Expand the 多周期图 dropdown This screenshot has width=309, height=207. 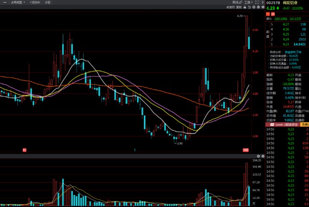[x=17, y=2]
